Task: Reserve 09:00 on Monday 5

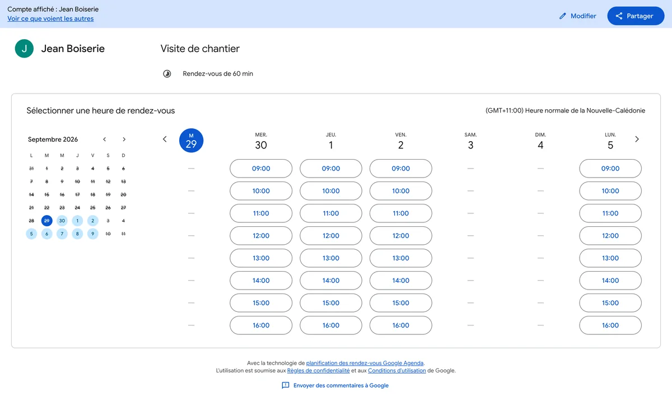Action: coord(610,169)
